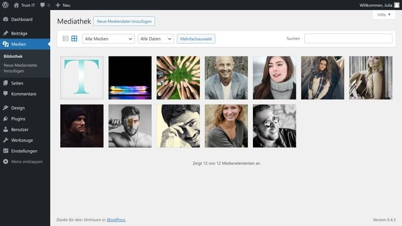Switch to list view icon
The height and width of the screenshot is (226, 402).
click(x=65, y=39)
